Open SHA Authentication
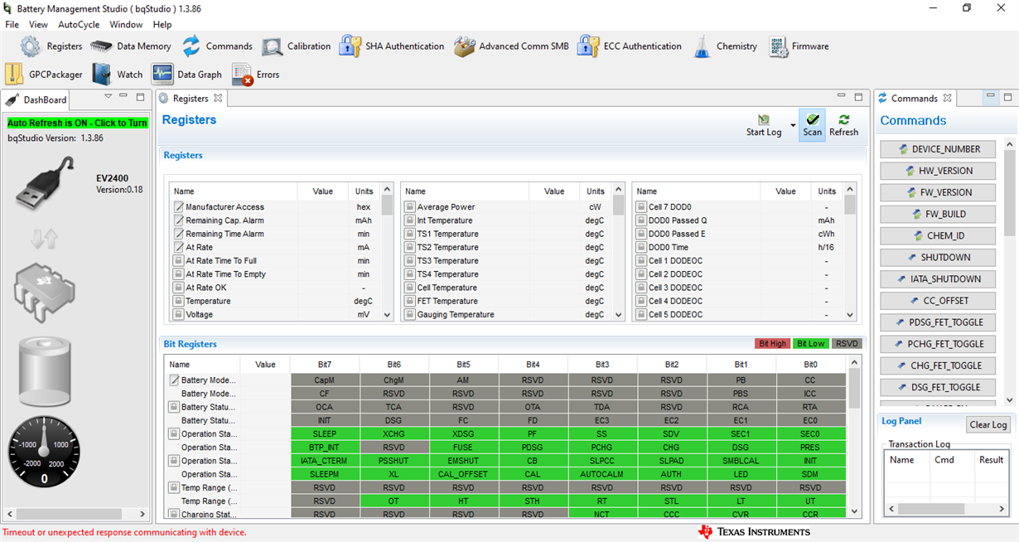 click(392, 46)
